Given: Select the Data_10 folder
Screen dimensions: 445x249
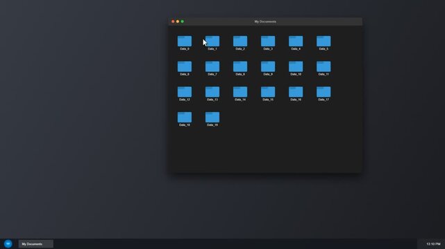Looking at the screenshot, I should [x=296, y=66].
